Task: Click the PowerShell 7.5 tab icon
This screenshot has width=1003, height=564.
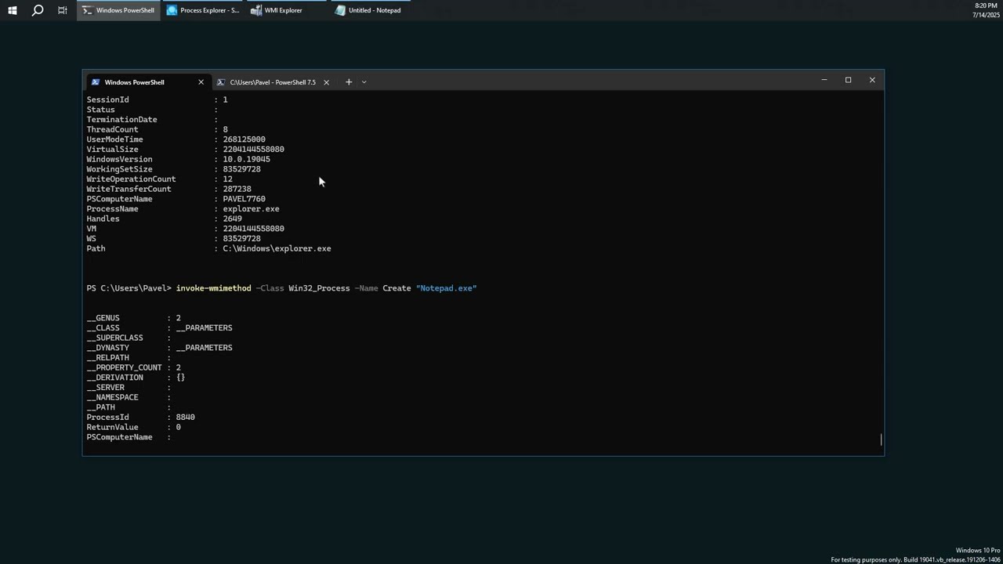Action: tap(221, 81)
